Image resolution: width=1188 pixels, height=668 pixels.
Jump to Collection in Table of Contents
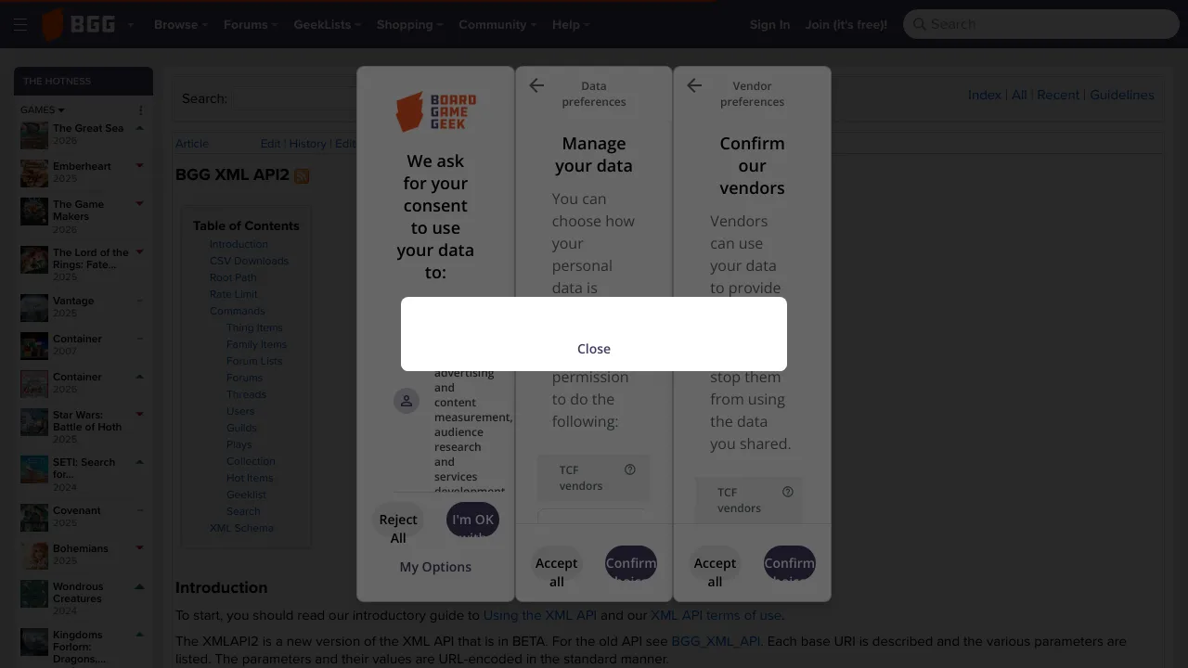[251, 461]
